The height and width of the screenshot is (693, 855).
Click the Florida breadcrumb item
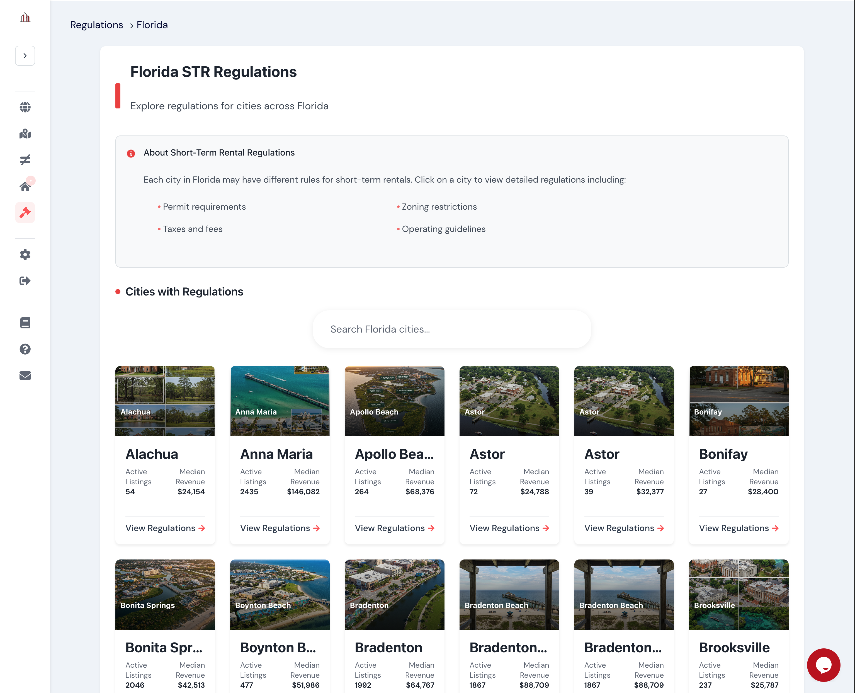[152, 25]
